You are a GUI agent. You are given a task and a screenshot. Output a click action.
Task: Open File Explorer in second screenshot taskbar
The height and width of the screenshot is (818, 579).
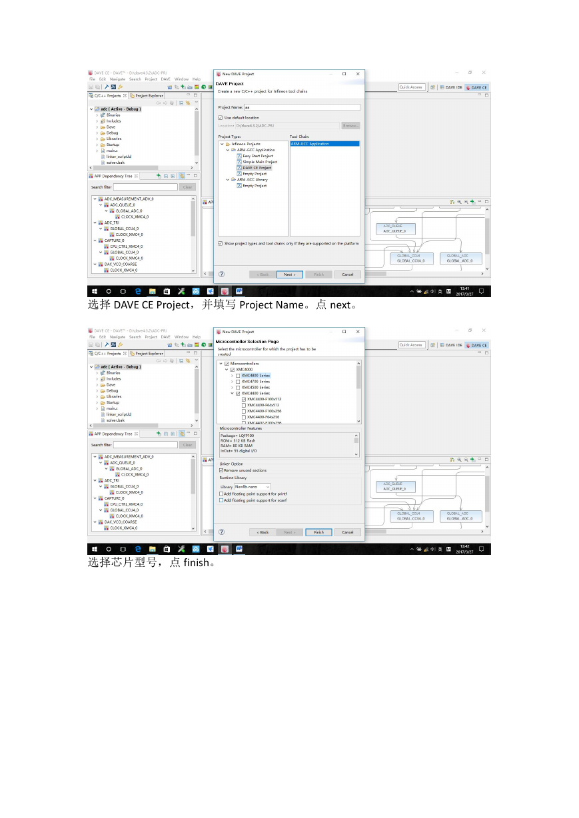click(152, 549)
